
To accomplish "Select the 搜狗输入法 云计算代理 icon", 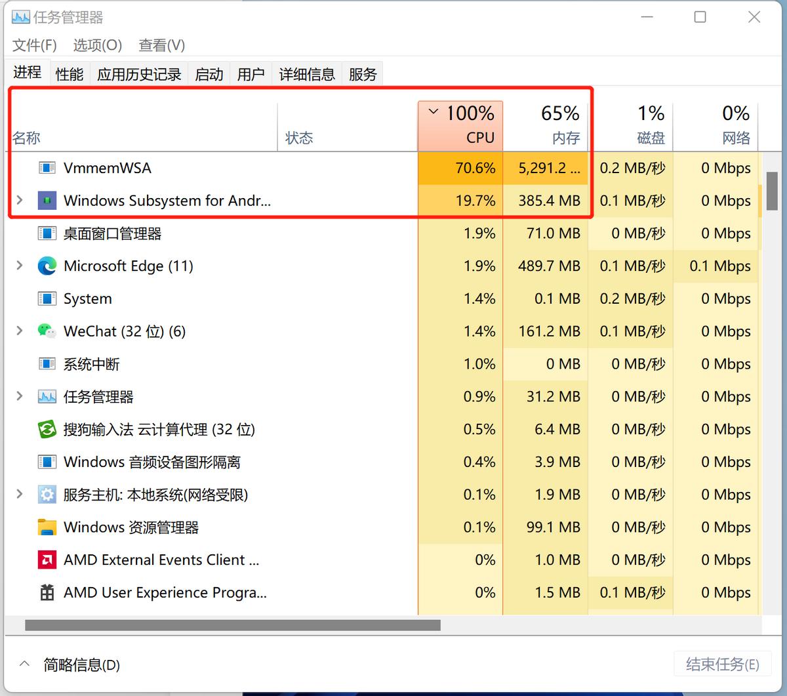I will click(46, 429).
